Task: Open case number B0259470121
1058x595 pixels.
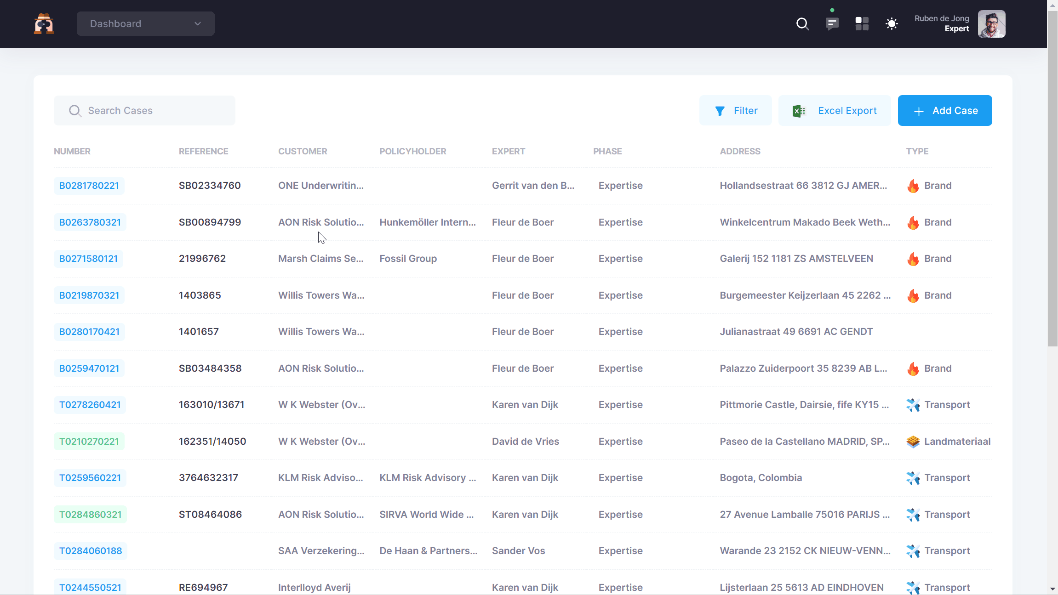Action: (x=89, y=368)
